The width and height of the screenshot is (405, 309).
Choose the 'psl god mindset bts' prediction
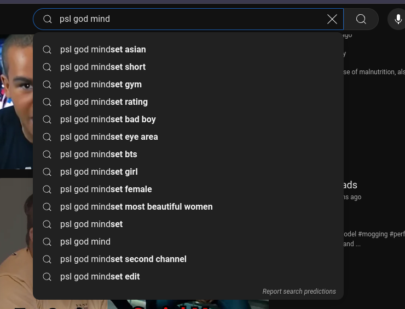[x=188, y=154]
